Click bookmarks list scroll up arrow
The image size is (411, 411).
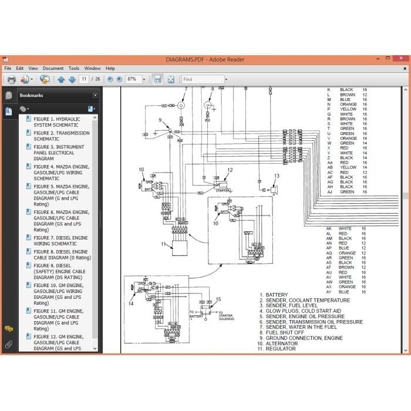tap(95, 118)
